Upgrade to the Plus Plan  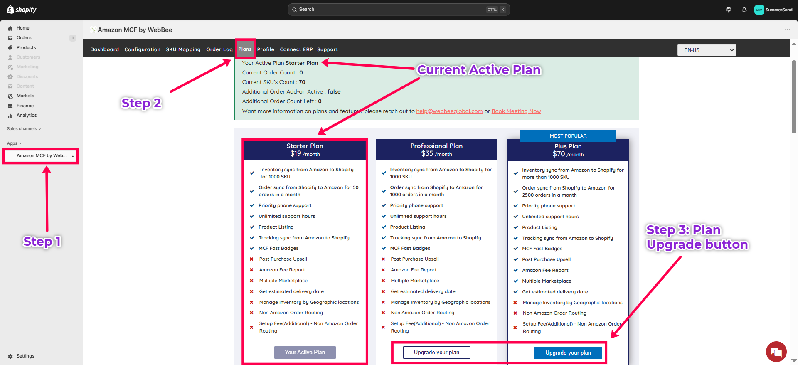pyautogui.click(x=568, y=353)
